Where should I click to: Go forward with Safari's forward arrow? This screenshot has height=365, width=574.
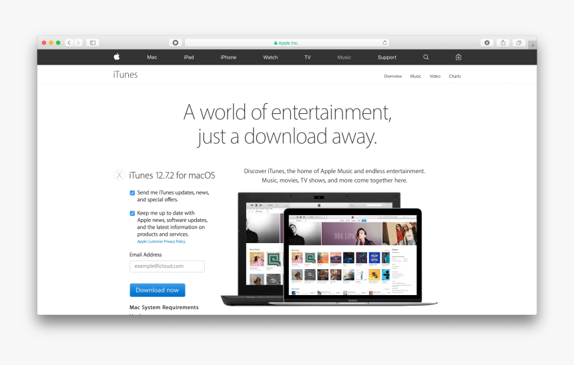78,43
